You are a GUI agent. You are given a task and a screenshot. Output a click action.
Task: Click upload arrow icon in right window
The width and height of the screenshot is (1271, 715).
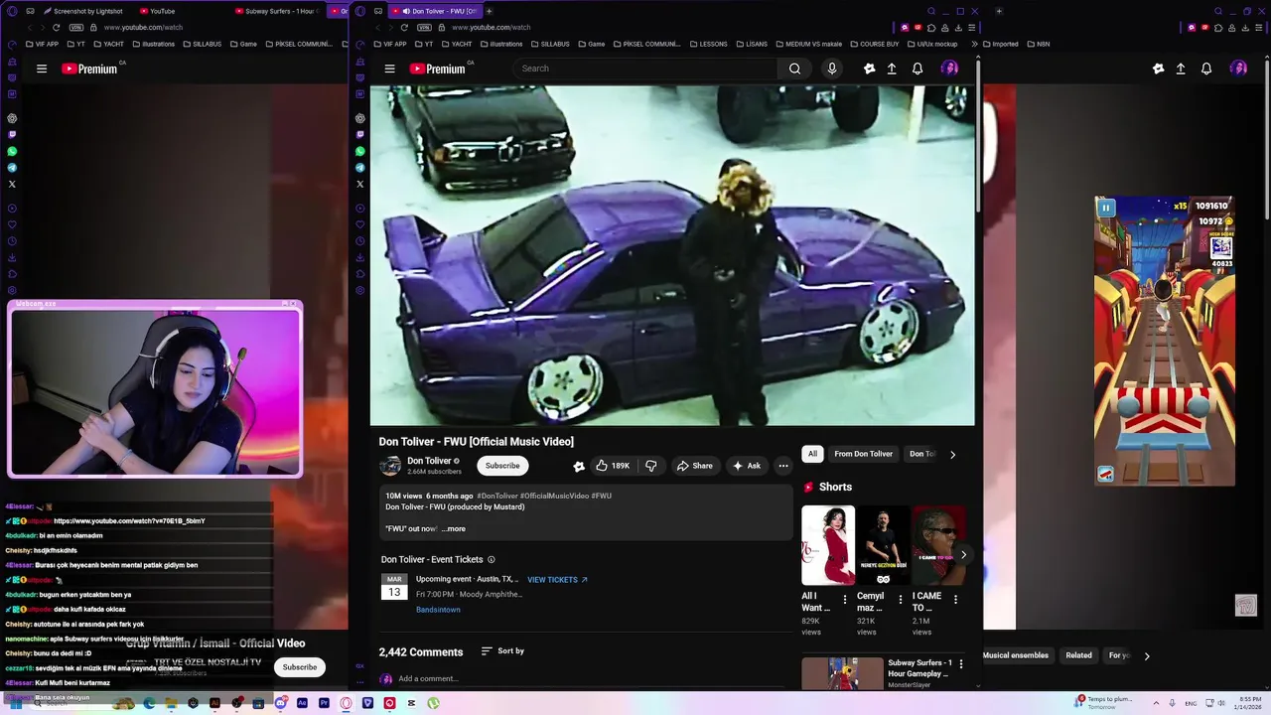tap(1181, 69)
